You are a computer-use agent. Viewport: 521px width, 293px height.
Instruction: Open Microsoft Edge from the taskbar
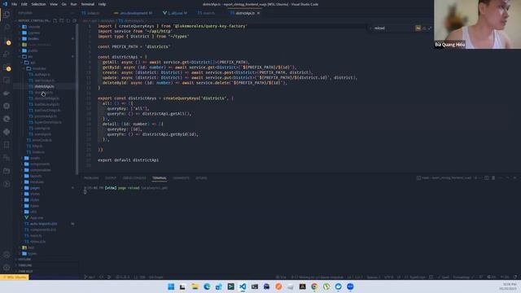click(207, 286)
